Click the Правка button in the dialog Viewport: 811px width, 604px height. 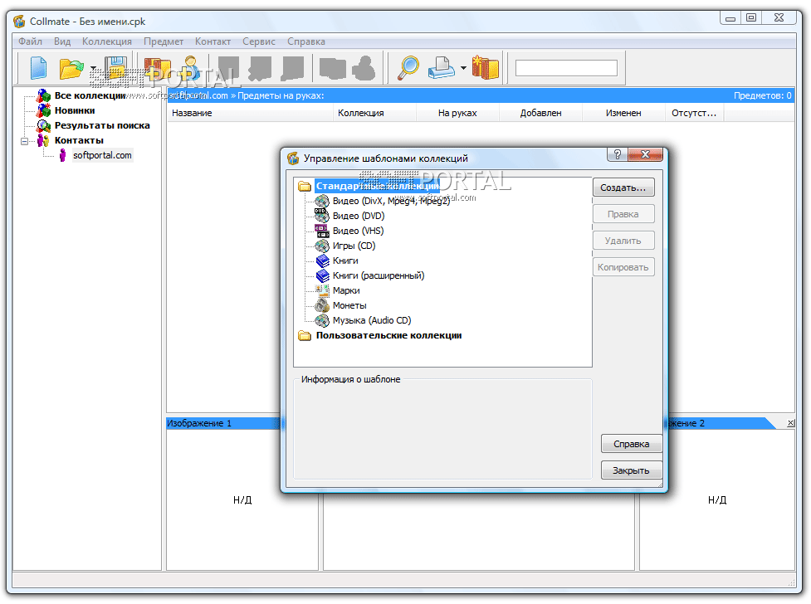[623, 214]
